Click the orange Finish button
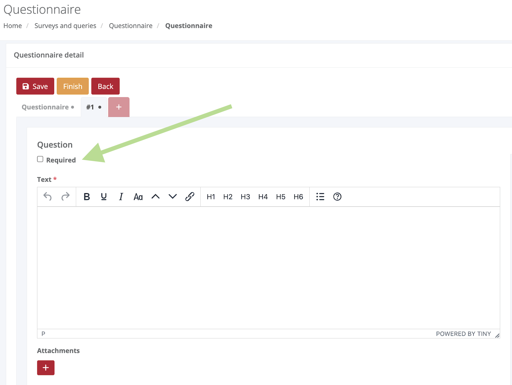Screen dimensions: 512x385 click(73, 86)
